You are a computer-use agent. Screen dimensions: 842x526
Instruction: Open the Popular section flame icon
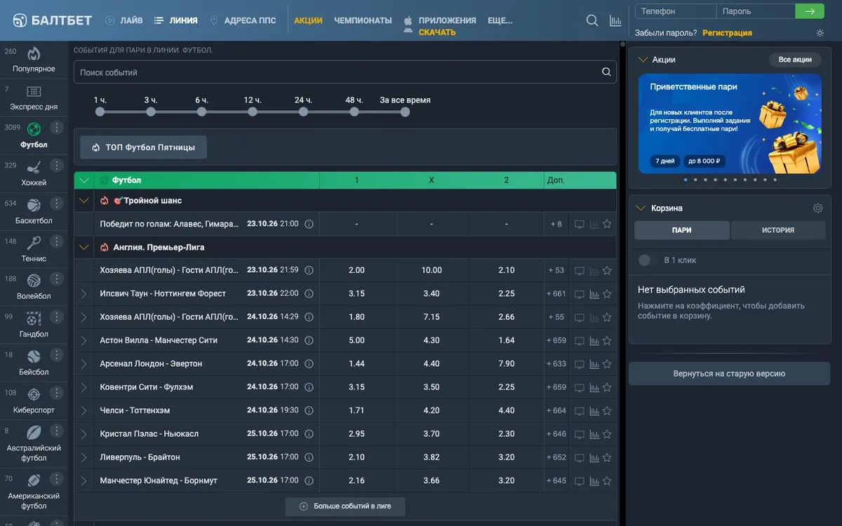pyautogui.click(x=34, y=53)
